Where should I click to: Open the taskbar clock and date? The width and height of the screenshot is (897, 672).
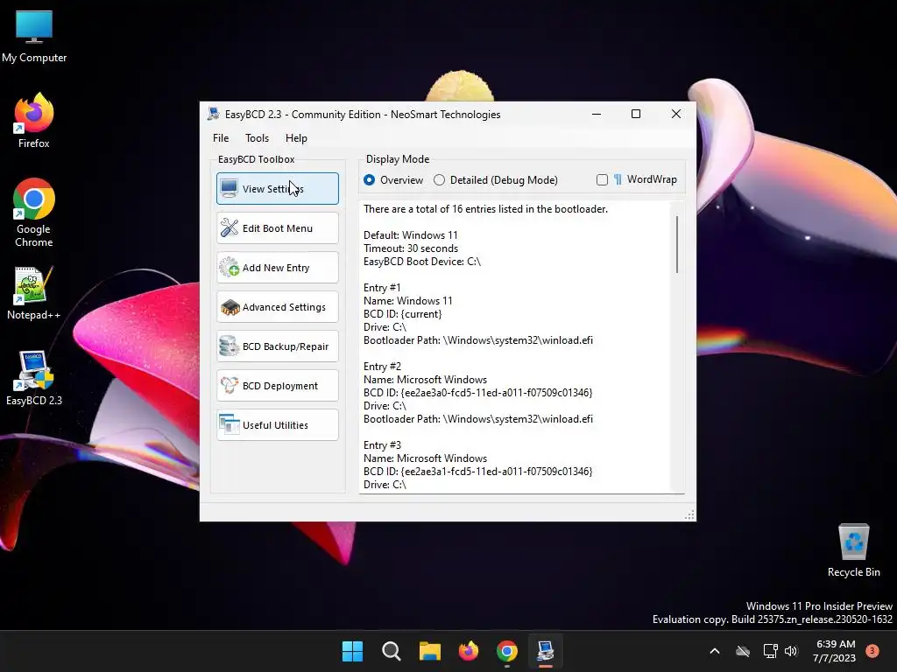[x=834, y=651]
